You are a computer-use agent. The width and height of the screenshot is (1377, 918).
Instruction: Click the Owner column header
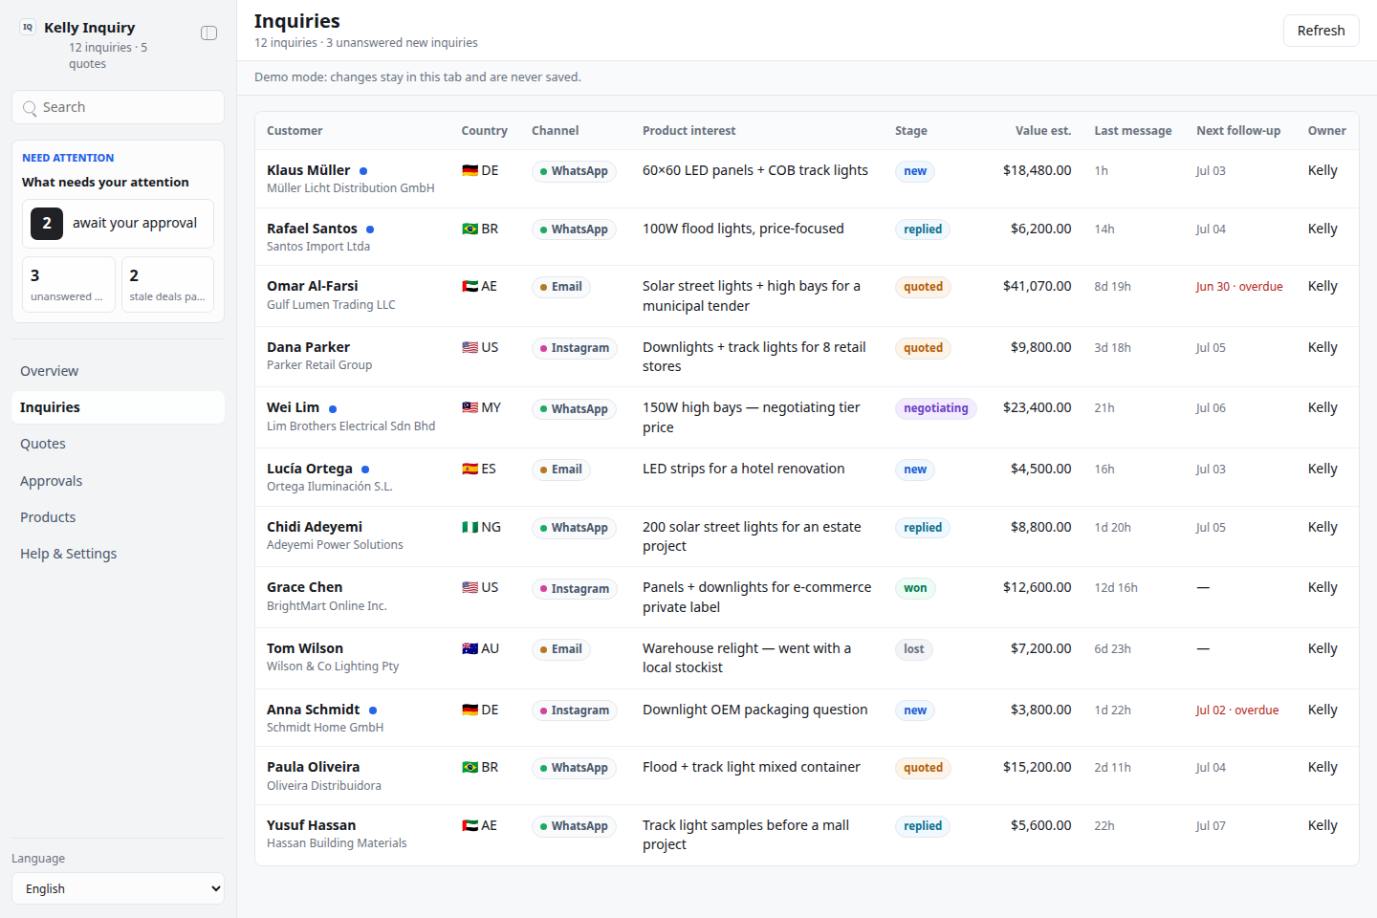pos(1327,131)
